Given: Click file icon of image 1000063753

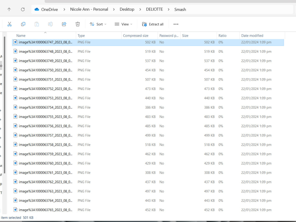Looking at the screenshot, I should pyautogui.click(x=15, y=98).
